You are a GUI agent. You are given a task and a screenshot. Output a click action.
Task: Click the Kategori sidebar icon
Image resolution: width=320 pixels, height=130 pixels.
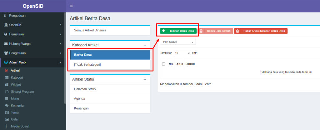pos(7,77)
